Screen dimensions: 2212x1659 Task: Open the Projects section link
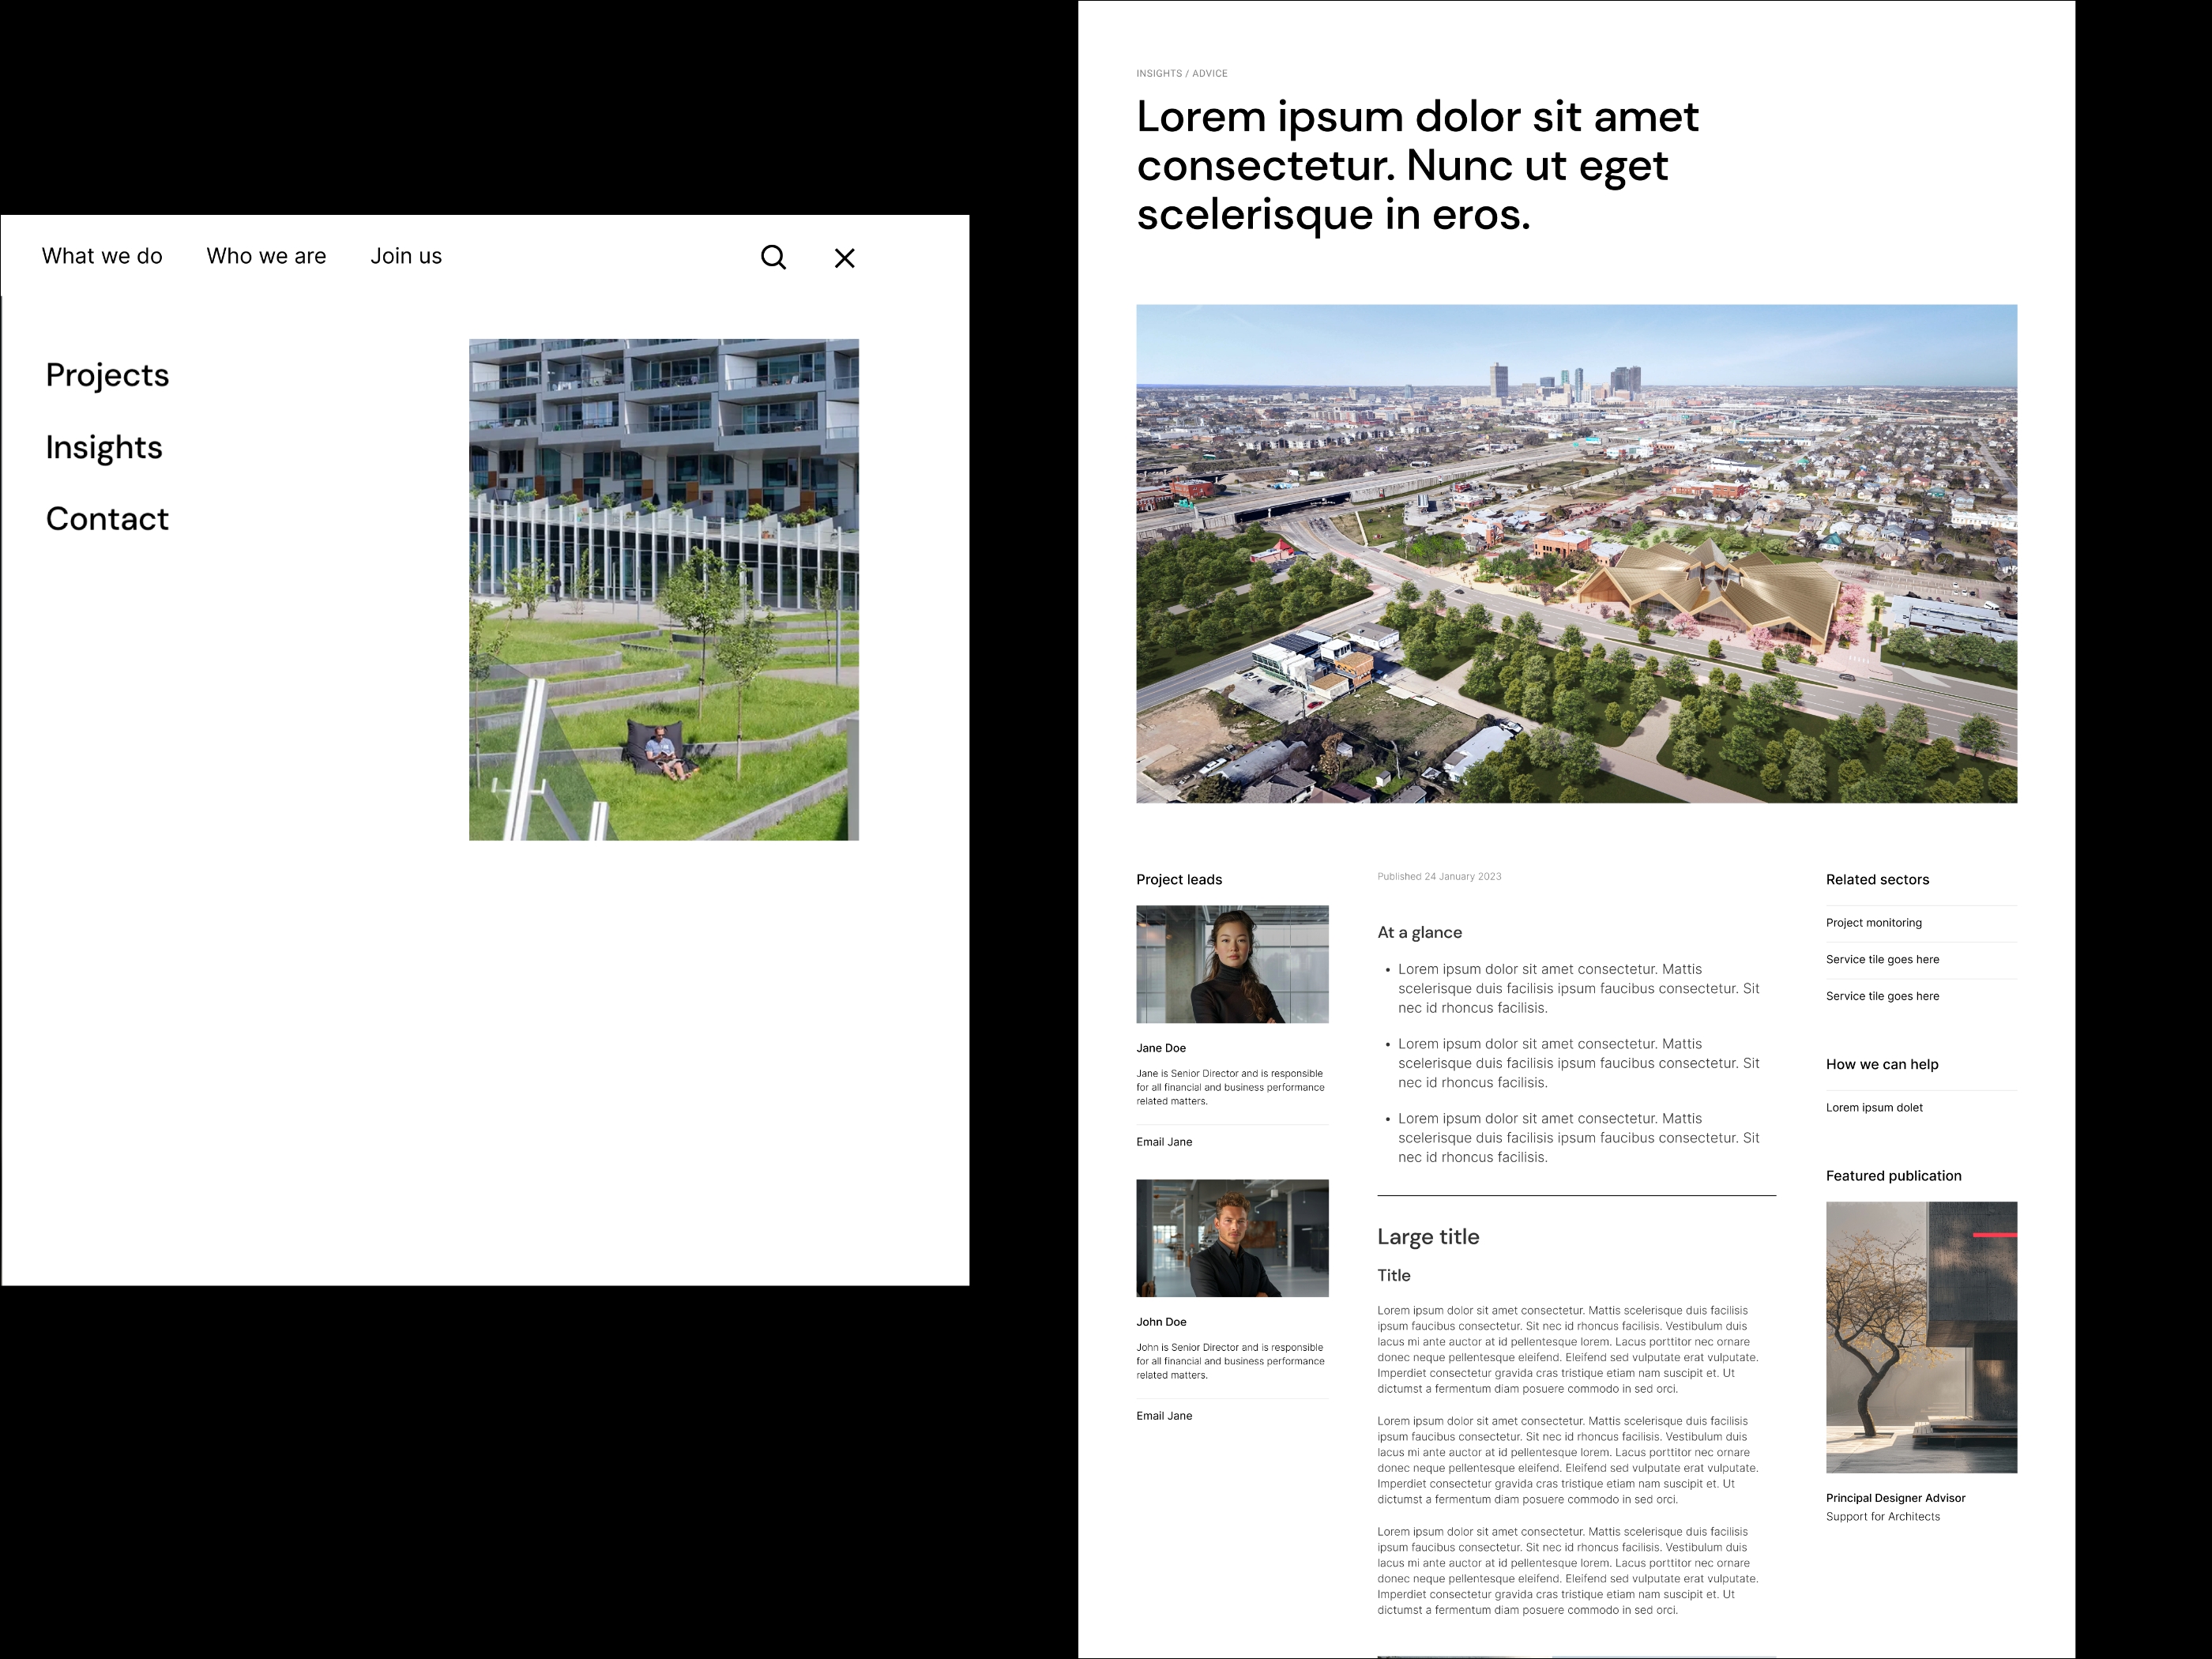[x=106, y=375]
